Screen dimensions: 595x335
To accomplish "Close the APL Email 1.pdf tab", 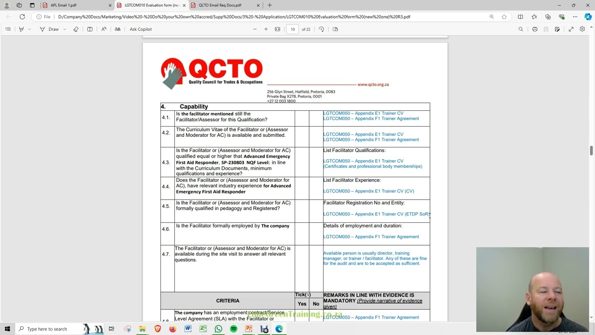I will coord(110,5).
